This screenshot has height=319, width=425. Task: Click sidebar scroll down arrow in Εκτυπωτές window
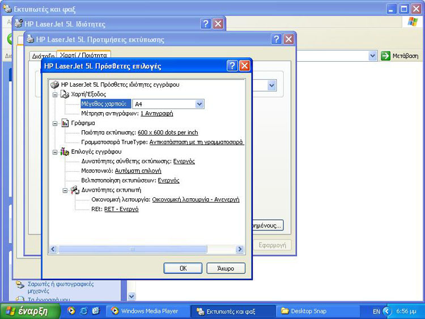(x=131, y=296)
